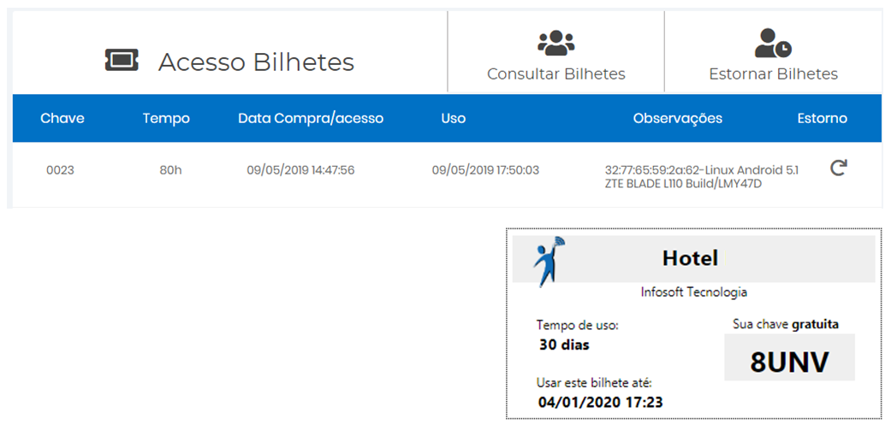The height and width of the screenshot is (442, 891).
Task: Click the ticket icon beside Acesso Bilhetes
Action: tap(122, 60)
